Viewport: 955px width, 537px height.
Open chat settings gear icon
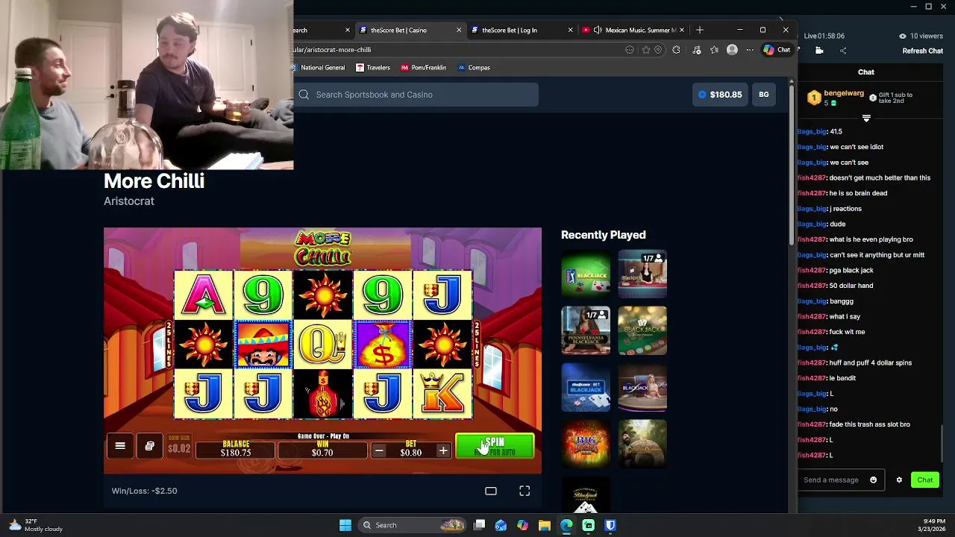point(899,480)
